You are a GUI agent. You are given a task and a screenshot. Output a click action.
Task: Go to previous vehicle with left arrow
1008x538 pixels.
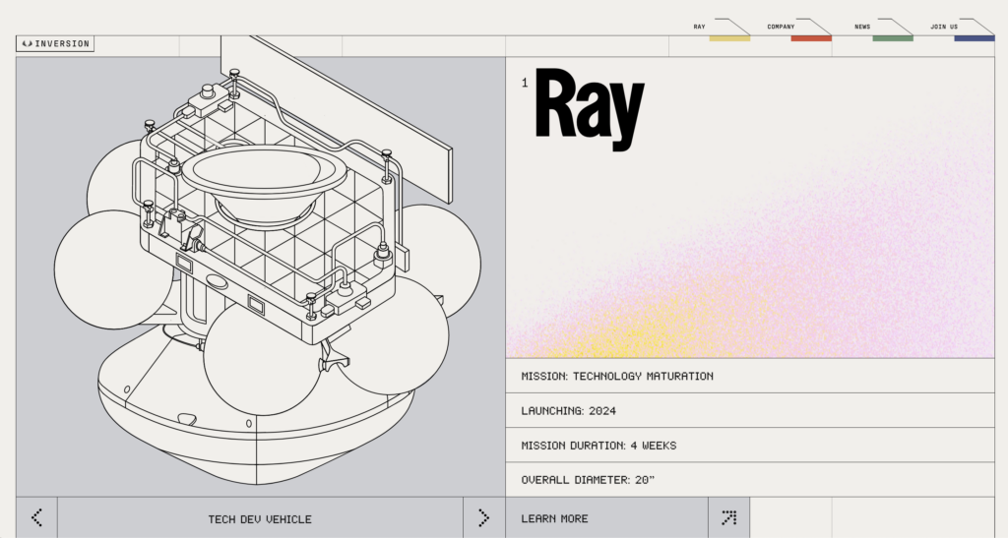(36, 517)
